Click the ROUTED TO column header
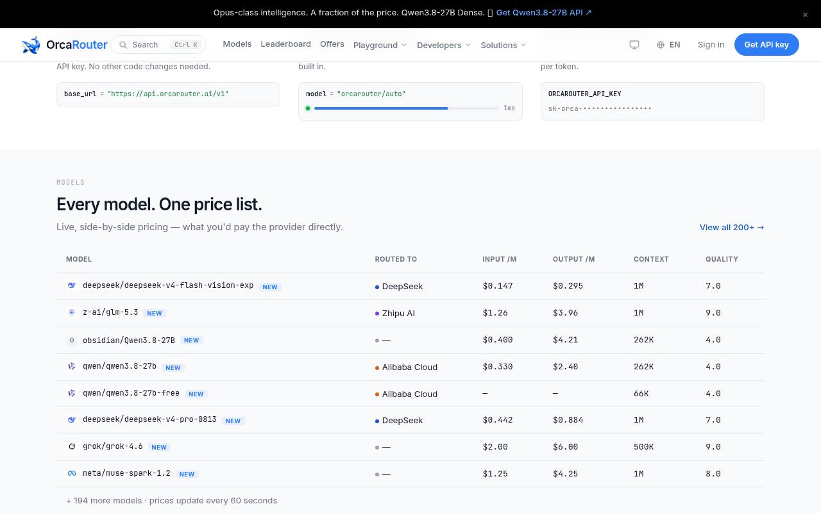The height and width of the screenshot is (513, 821). point(396,259)
